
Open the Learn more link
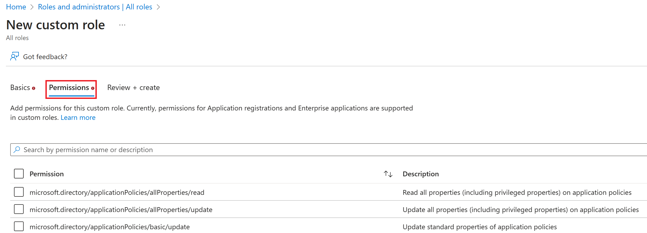click(78, 118)
